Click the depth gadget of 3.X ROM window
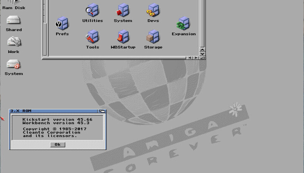The image size is (304, 173). 102,111
